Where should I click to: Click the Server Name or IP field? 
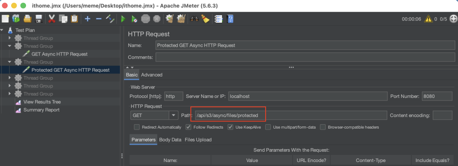tap(308, 96)
